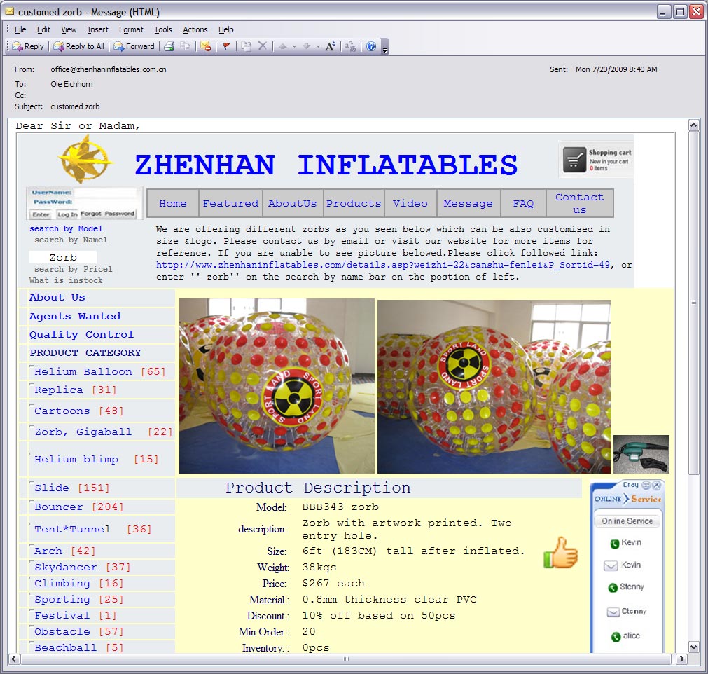The height and width of the screenshot is (674, 708).
Task: Click the search by Model link
Action: pyautogui.click(x=66, y=228)
